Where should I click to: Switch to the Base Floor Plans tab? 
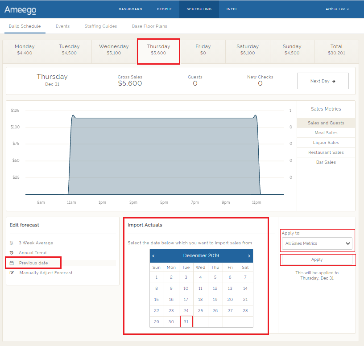click(149, 26)
